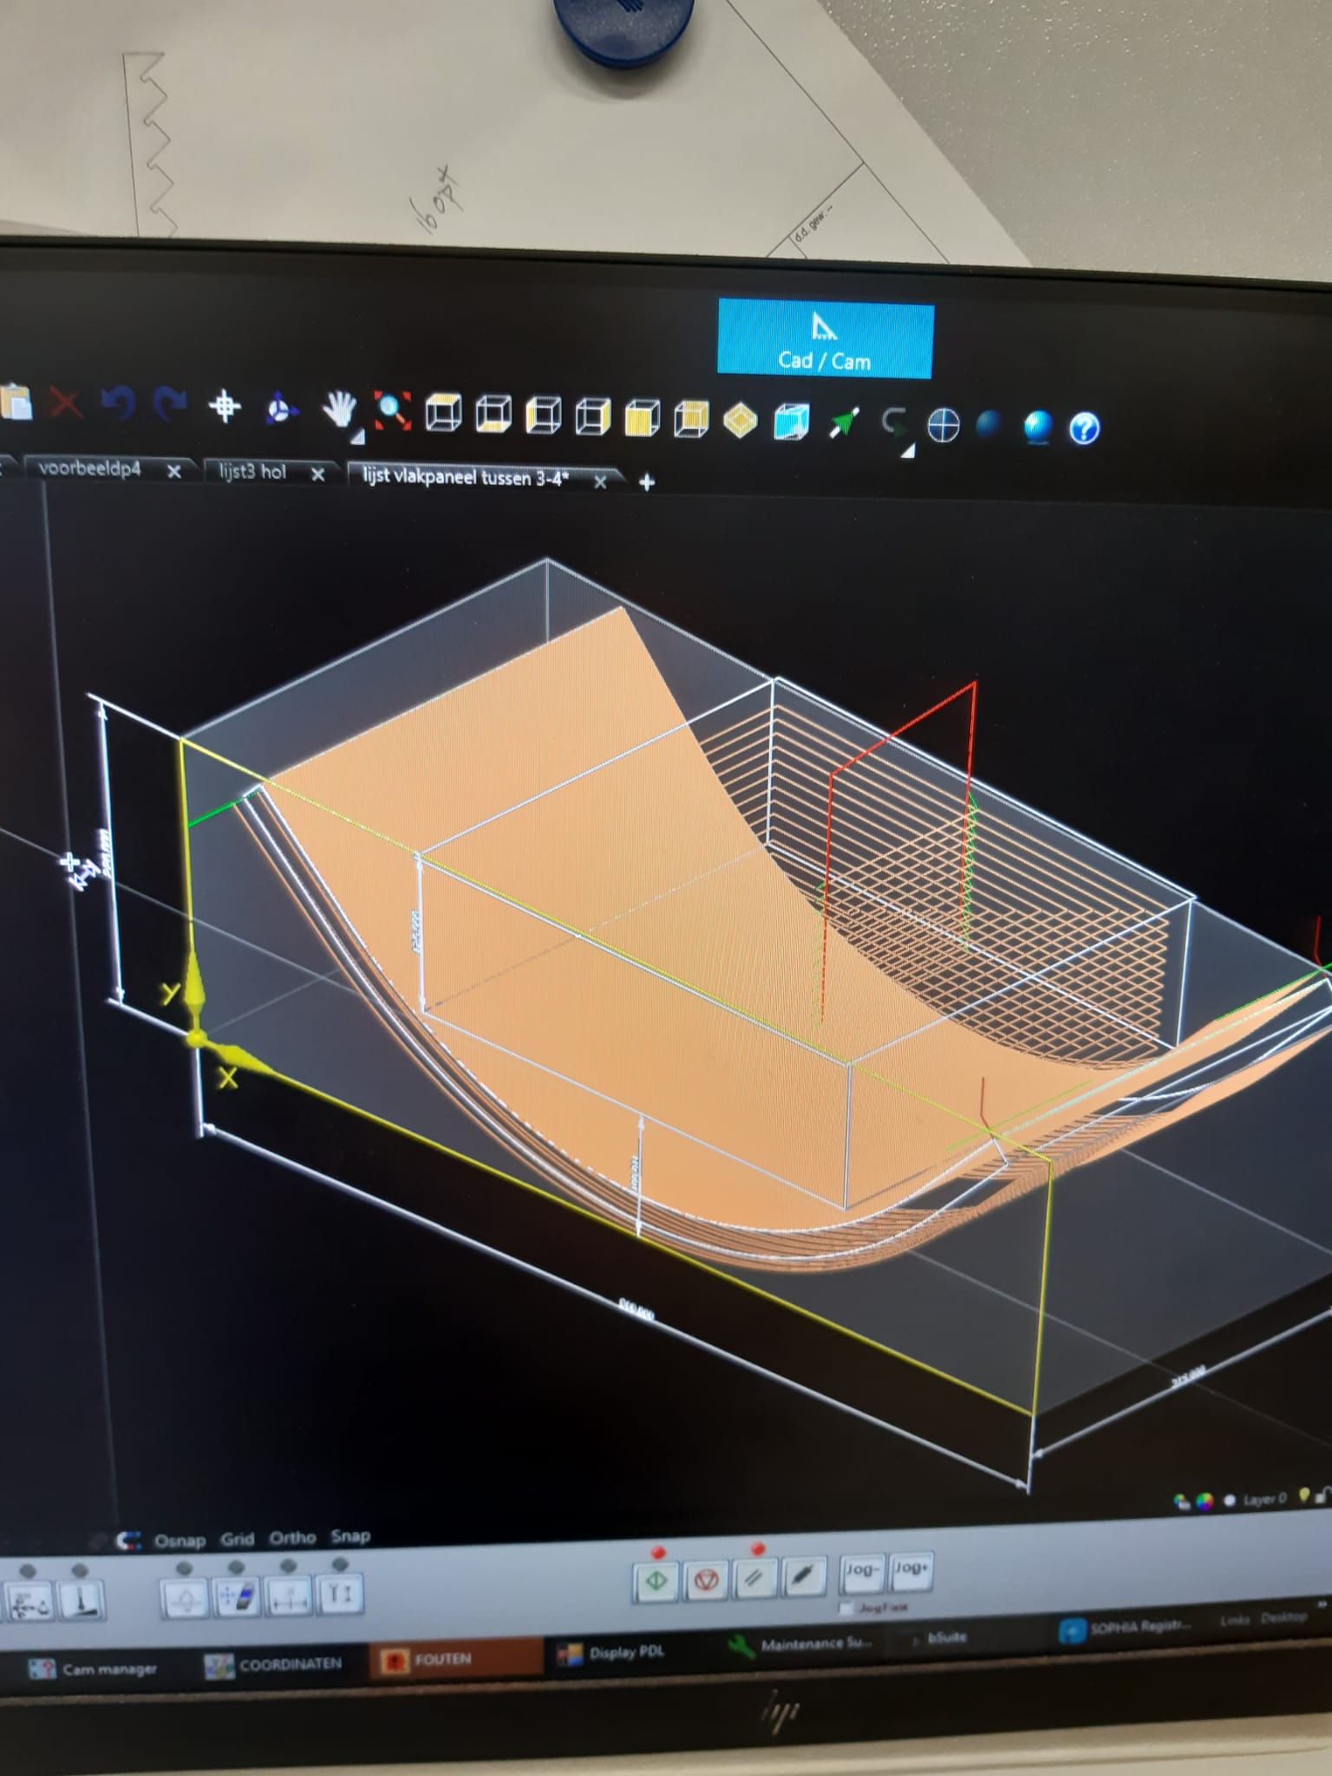The height and width of the screenshot is (1776, 1332).
Task: Open FOUTEN window in the taskbar
Action: pos(442,1659)
